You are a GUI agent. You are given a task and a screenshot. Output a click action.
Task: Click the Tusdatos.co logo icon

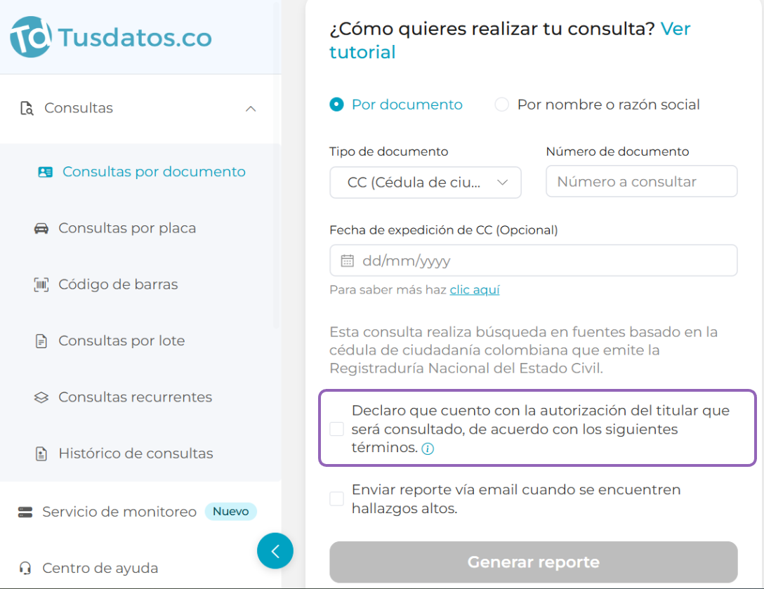click(31, 37)
